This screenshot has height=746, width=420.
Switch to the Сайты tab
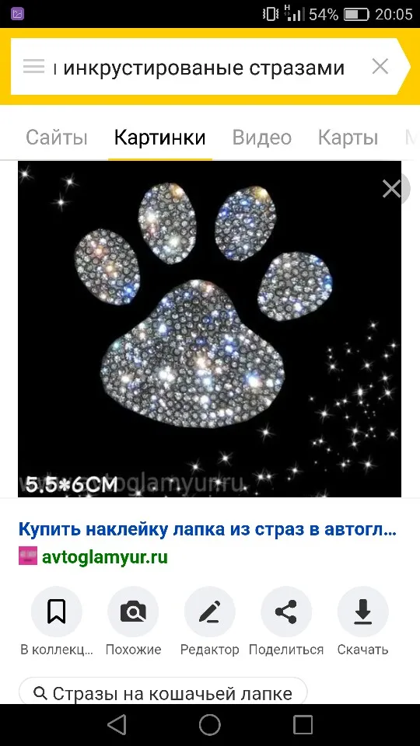(x=57, y=138)
